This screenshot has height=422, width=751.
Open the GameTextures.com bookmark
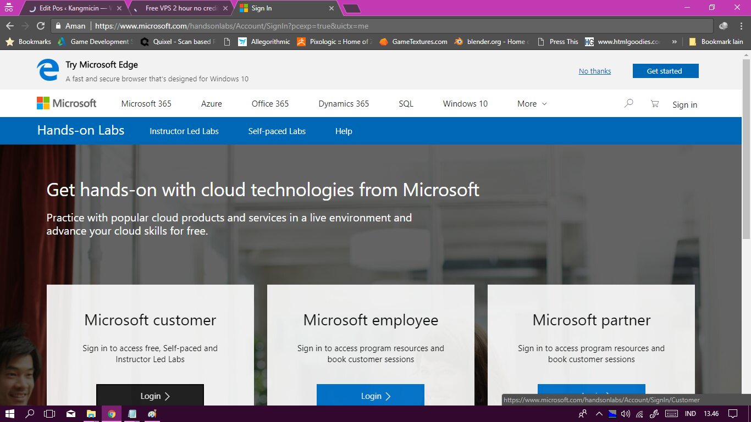click(413, 42)
